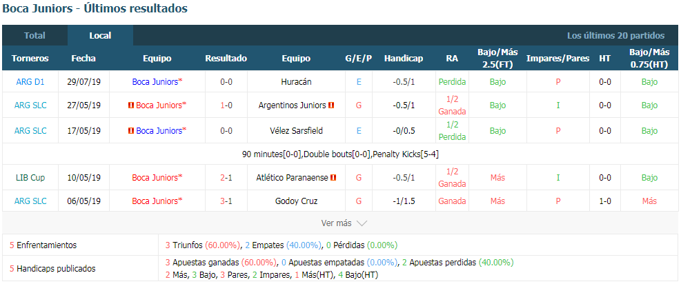
Task: Click red card icon on 17/05/19 Boca Juniors
Action: [130, 130]
